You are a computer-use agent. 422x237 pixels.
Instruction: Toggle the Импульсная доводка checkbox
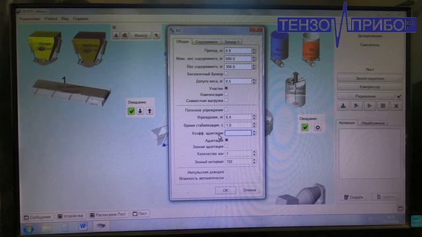pyautogui.click(x=226, y=171)
